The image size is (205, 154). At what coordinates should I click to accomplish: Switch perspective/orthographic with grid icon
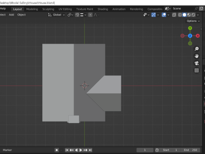point(196,70)
